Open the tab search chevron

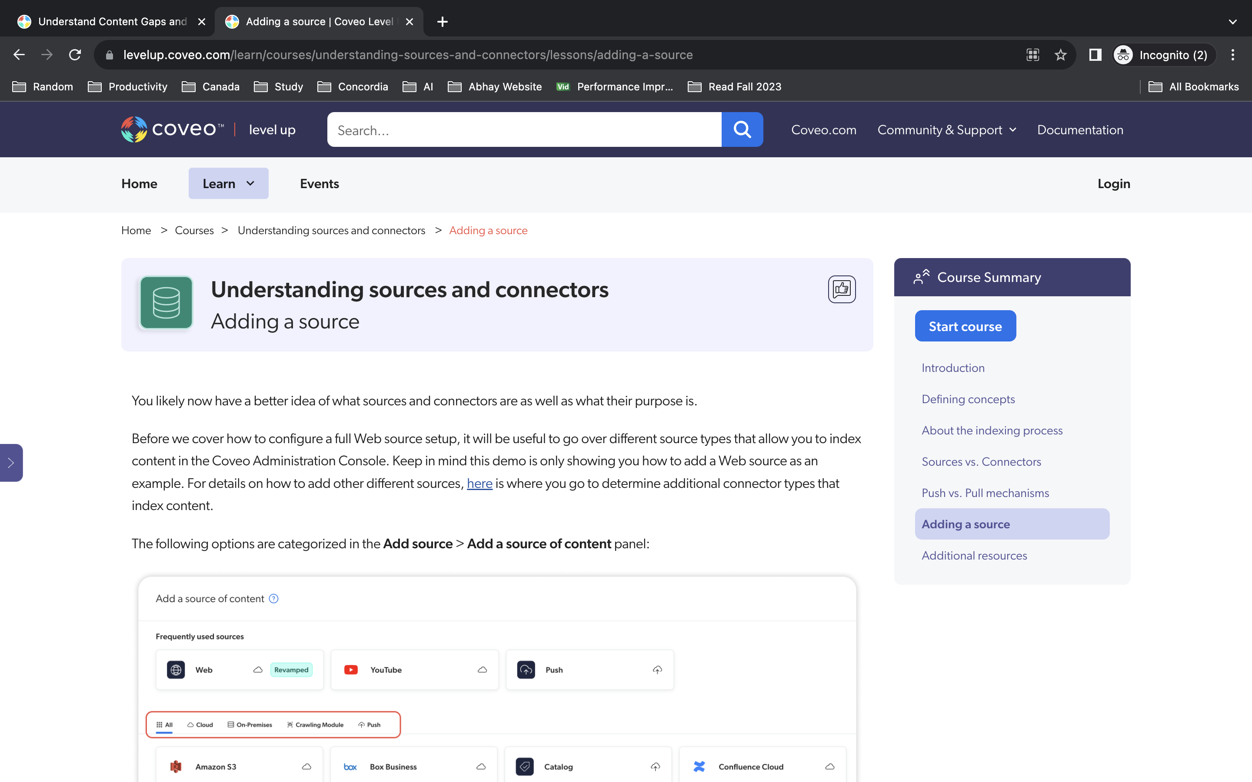1232,22
